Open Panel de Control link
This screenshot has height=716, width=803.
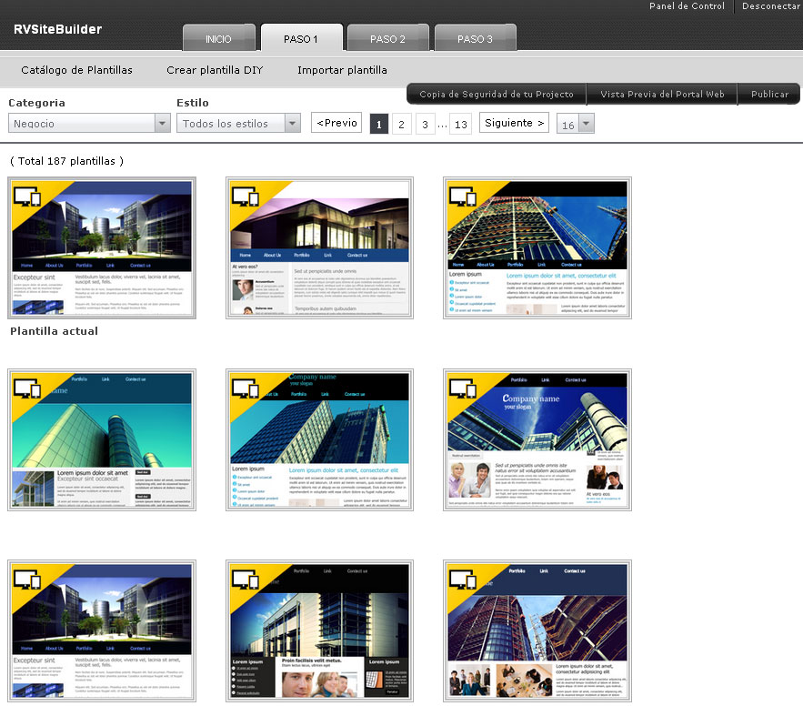click(687, 6)
